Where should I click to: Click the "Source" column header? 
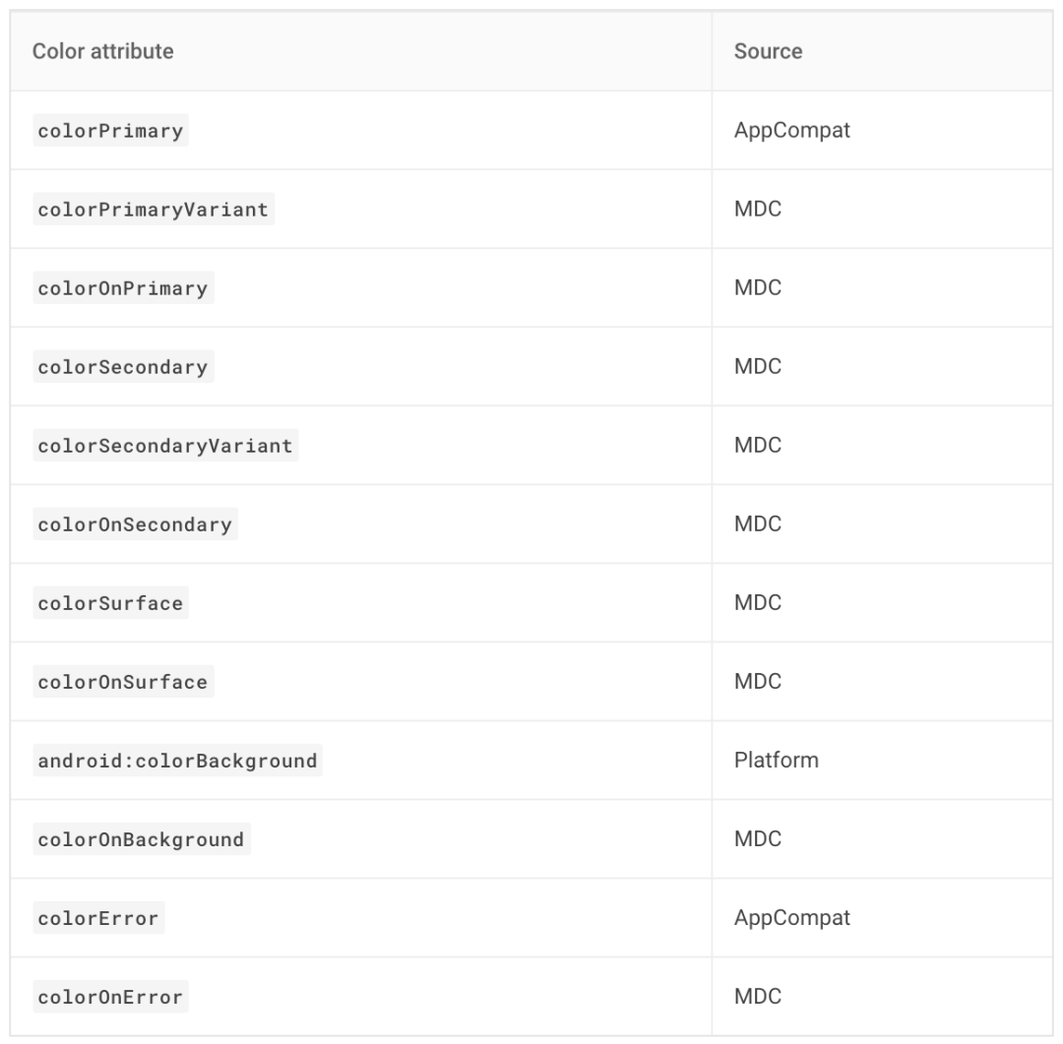[768, 51]
